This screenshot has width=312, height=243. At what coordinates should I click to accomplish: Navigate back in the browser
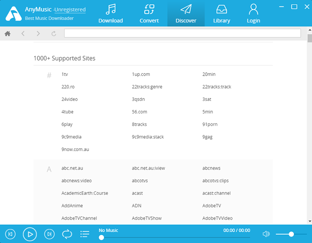23,33
